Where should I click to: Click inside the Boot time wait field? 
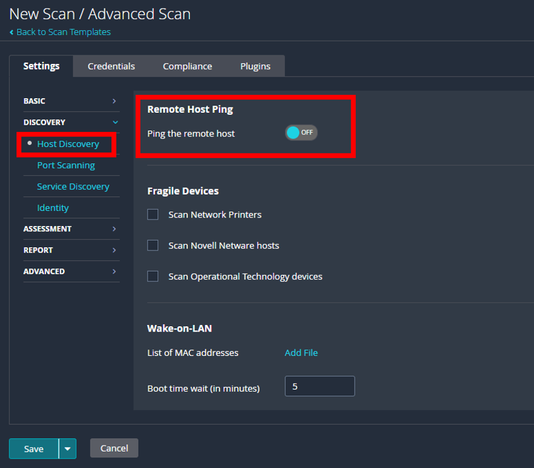(320, 386)
